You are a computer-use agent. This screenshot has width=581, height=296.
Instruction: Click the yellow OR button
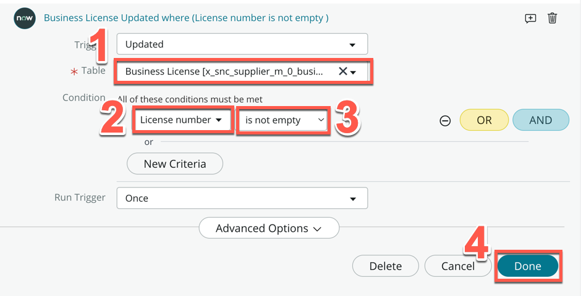pos(484,120)
